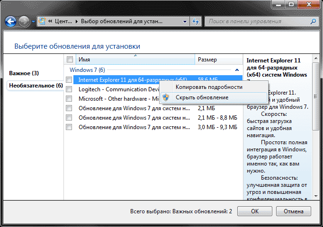This screenshot has width=323, height=227.
Task: Switch to Важное (3) tab
Action: point(24,73)
